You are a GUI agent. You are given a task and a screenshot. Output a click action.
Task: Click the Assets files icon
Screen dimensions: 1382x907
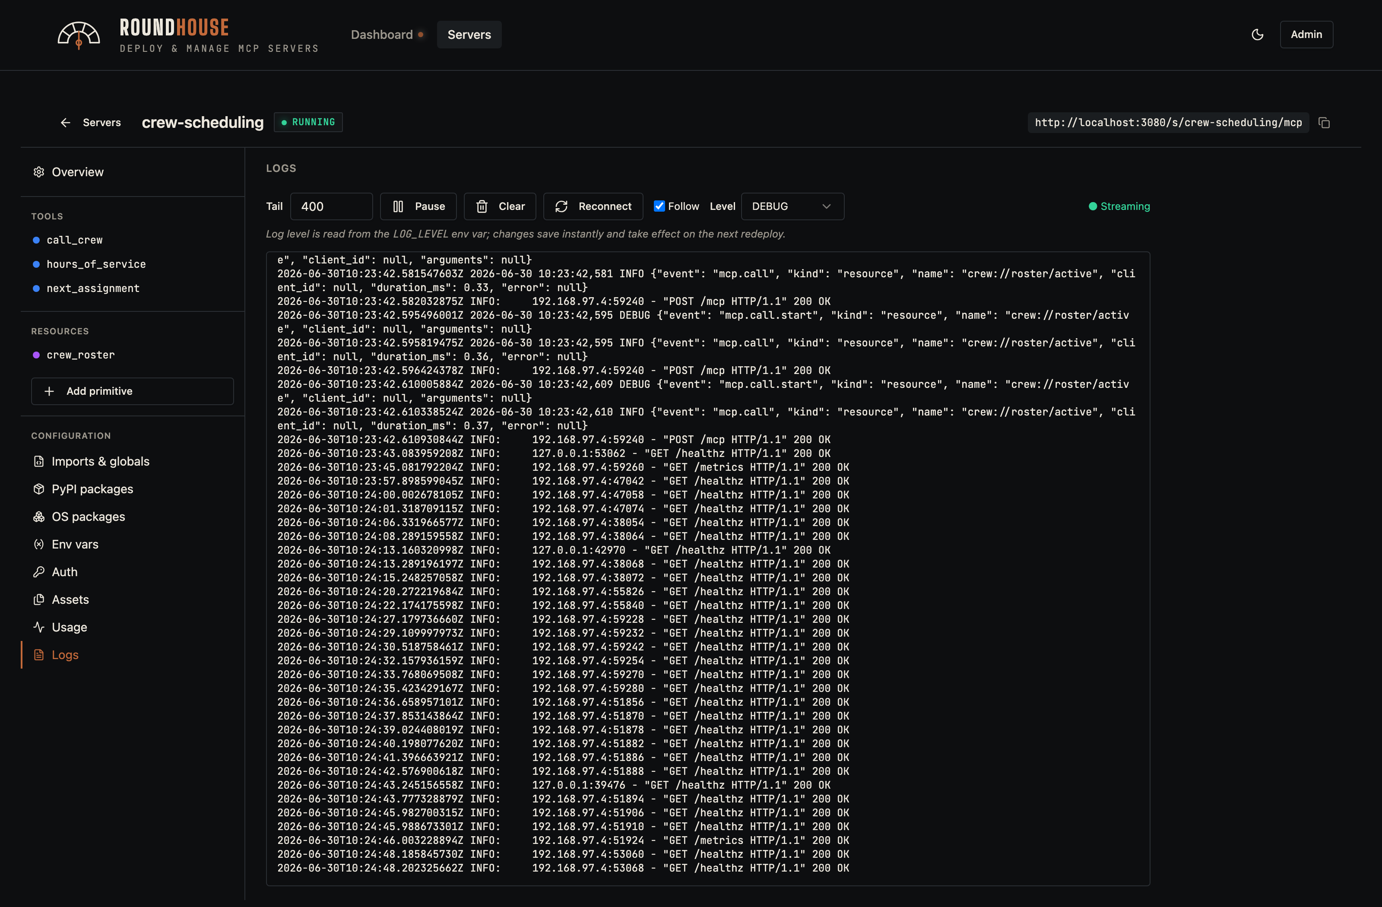coord(39,599)
